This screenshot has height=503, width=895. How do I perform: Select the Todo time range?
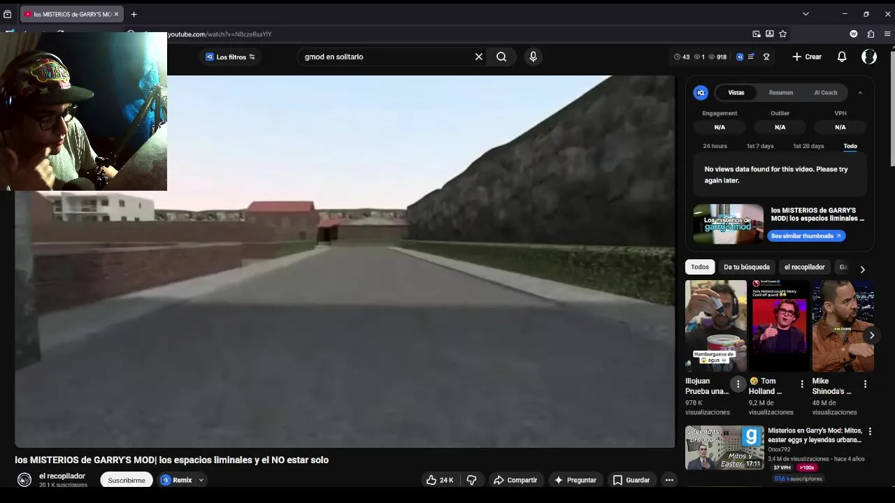[850, 146]
